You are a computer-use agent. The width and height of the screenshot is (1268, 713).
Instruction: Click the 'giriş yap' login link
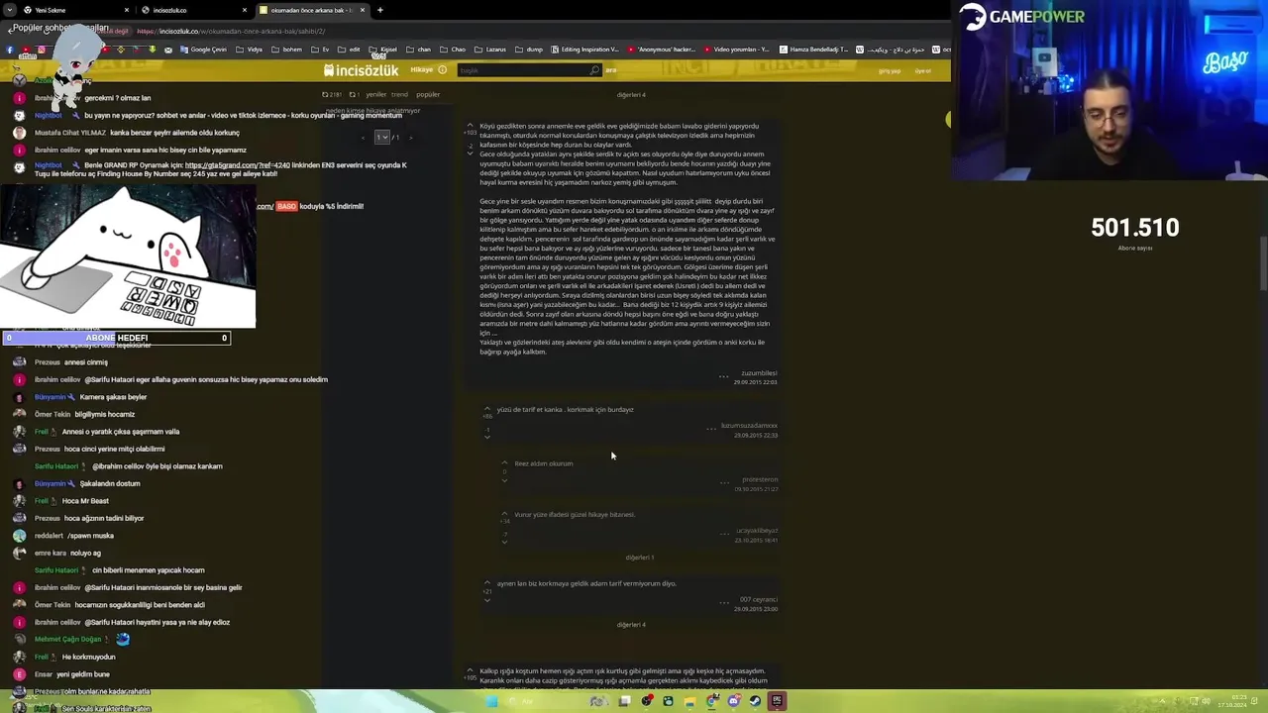coord(890,71)
